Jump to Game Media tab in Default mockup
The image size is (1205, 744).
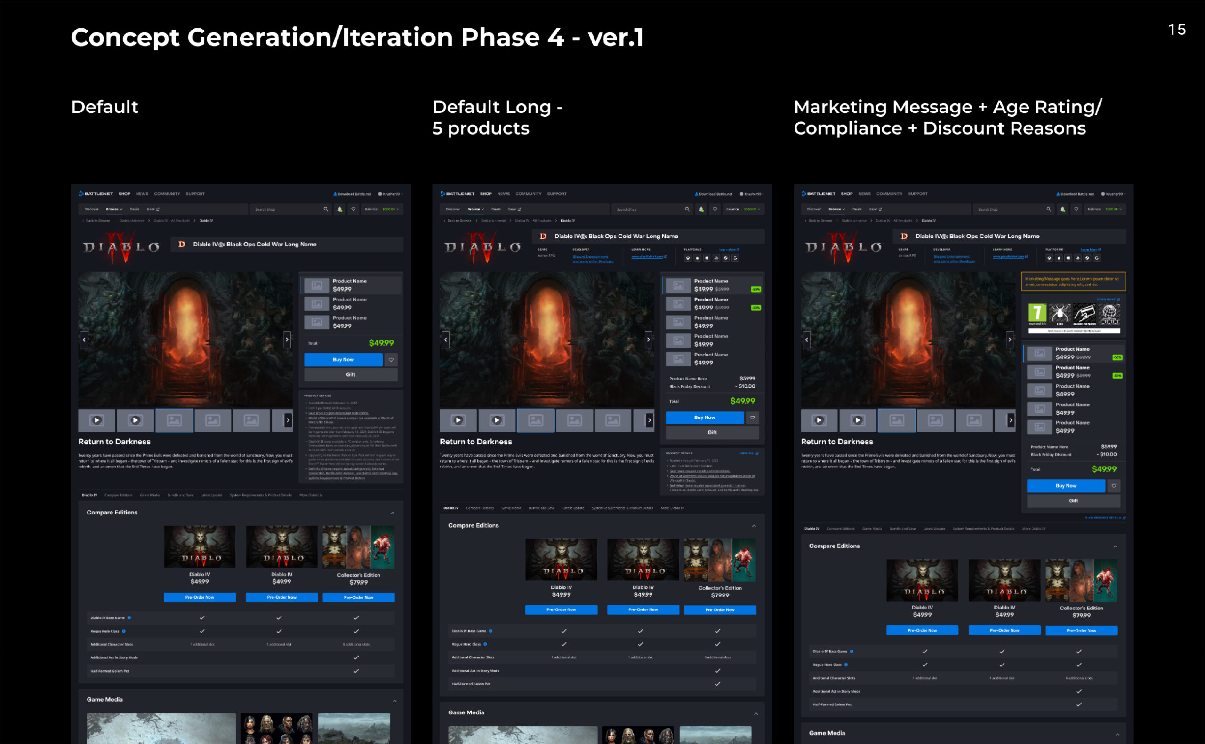coord(150,495)
